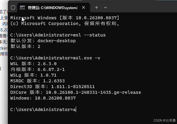The height and width of the screenshot is (124, 177).
Task: Click the 默认版本: 2 output line
Action: (x=25, y=46)
